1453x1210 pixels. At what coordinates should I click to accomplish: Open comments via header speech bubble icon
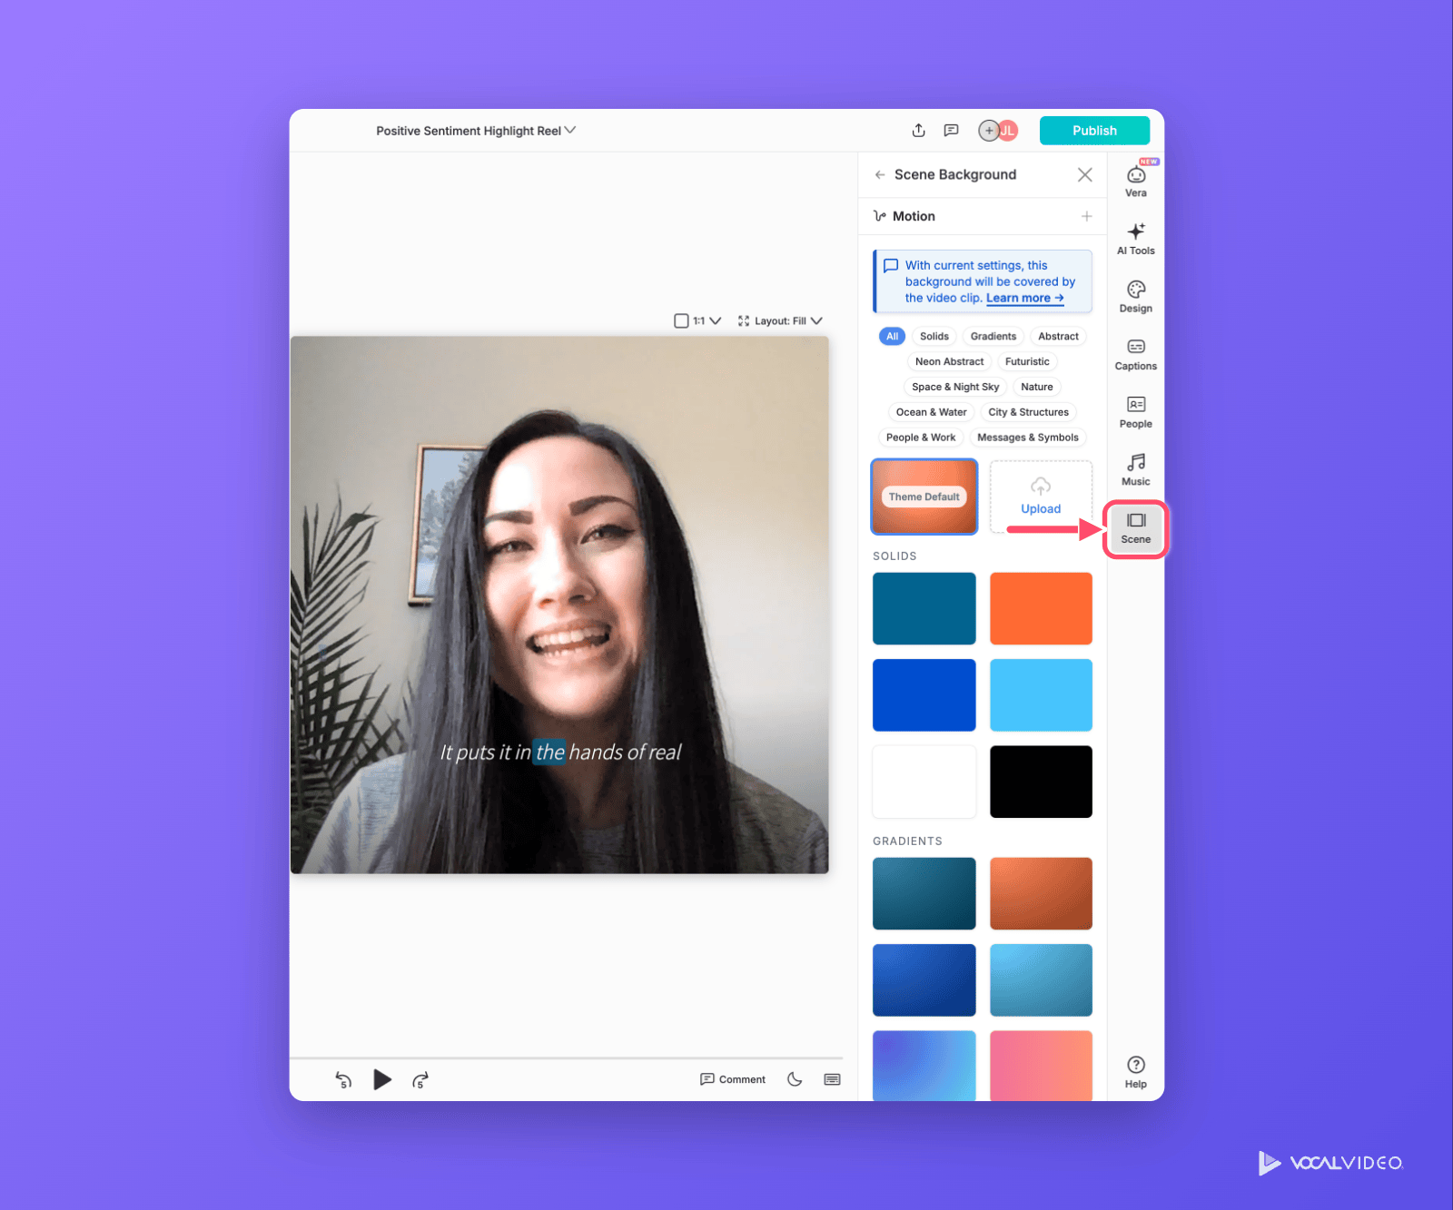tap(951, 131)
